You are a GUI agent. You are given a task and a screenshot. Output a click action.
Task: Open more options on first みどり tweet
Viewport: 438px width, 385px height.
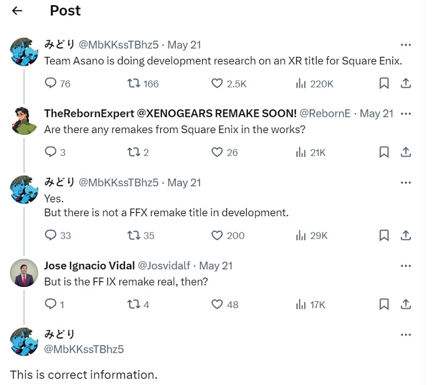[x=405, y=44]
